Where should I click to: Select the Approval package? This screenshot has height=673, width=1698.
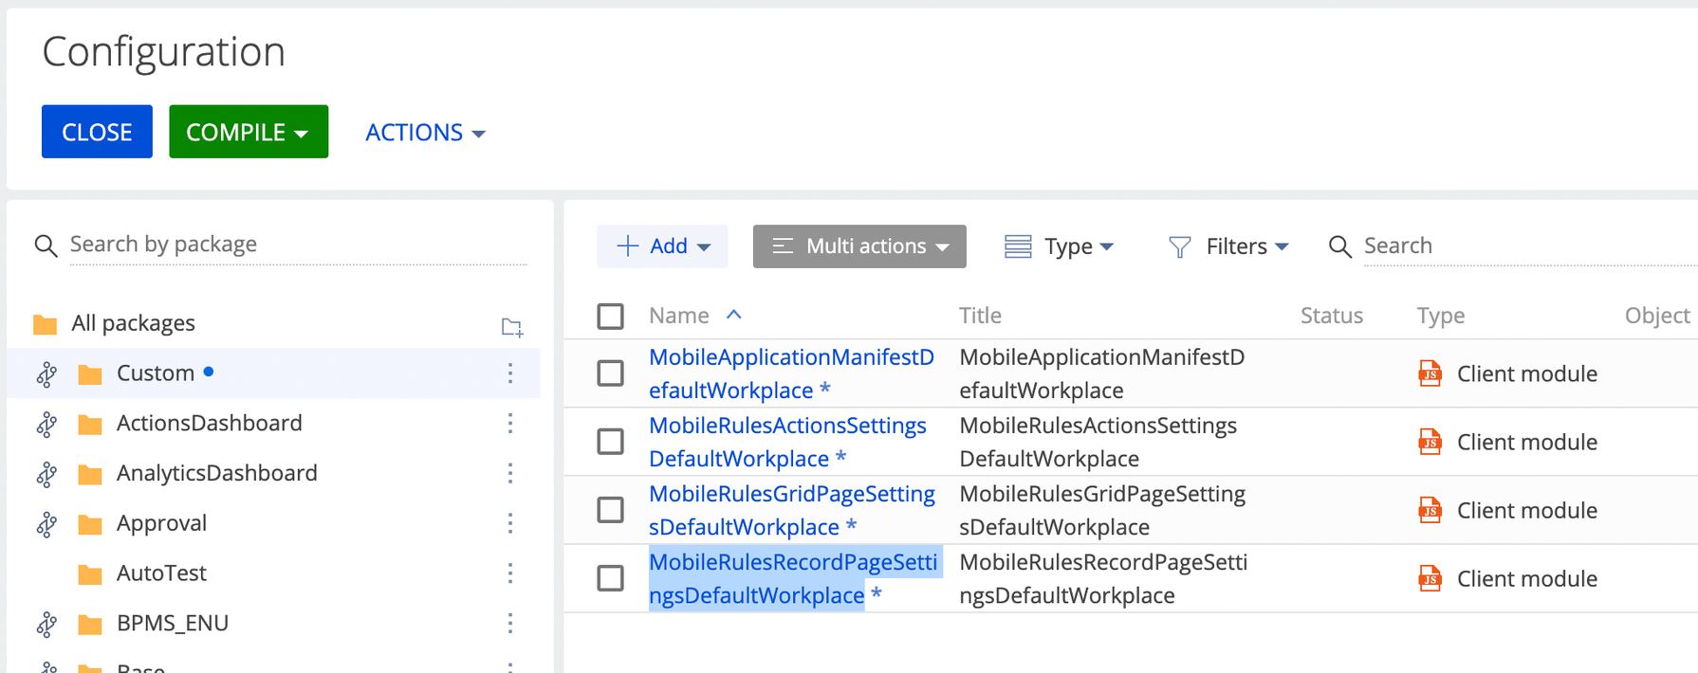(161, 523)
